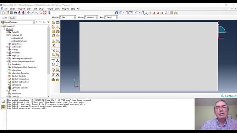Select the Partition Edge tool

[x=53, y=51]
